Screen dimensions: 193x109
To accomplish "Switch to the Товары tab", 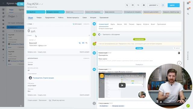I will 39,18.
